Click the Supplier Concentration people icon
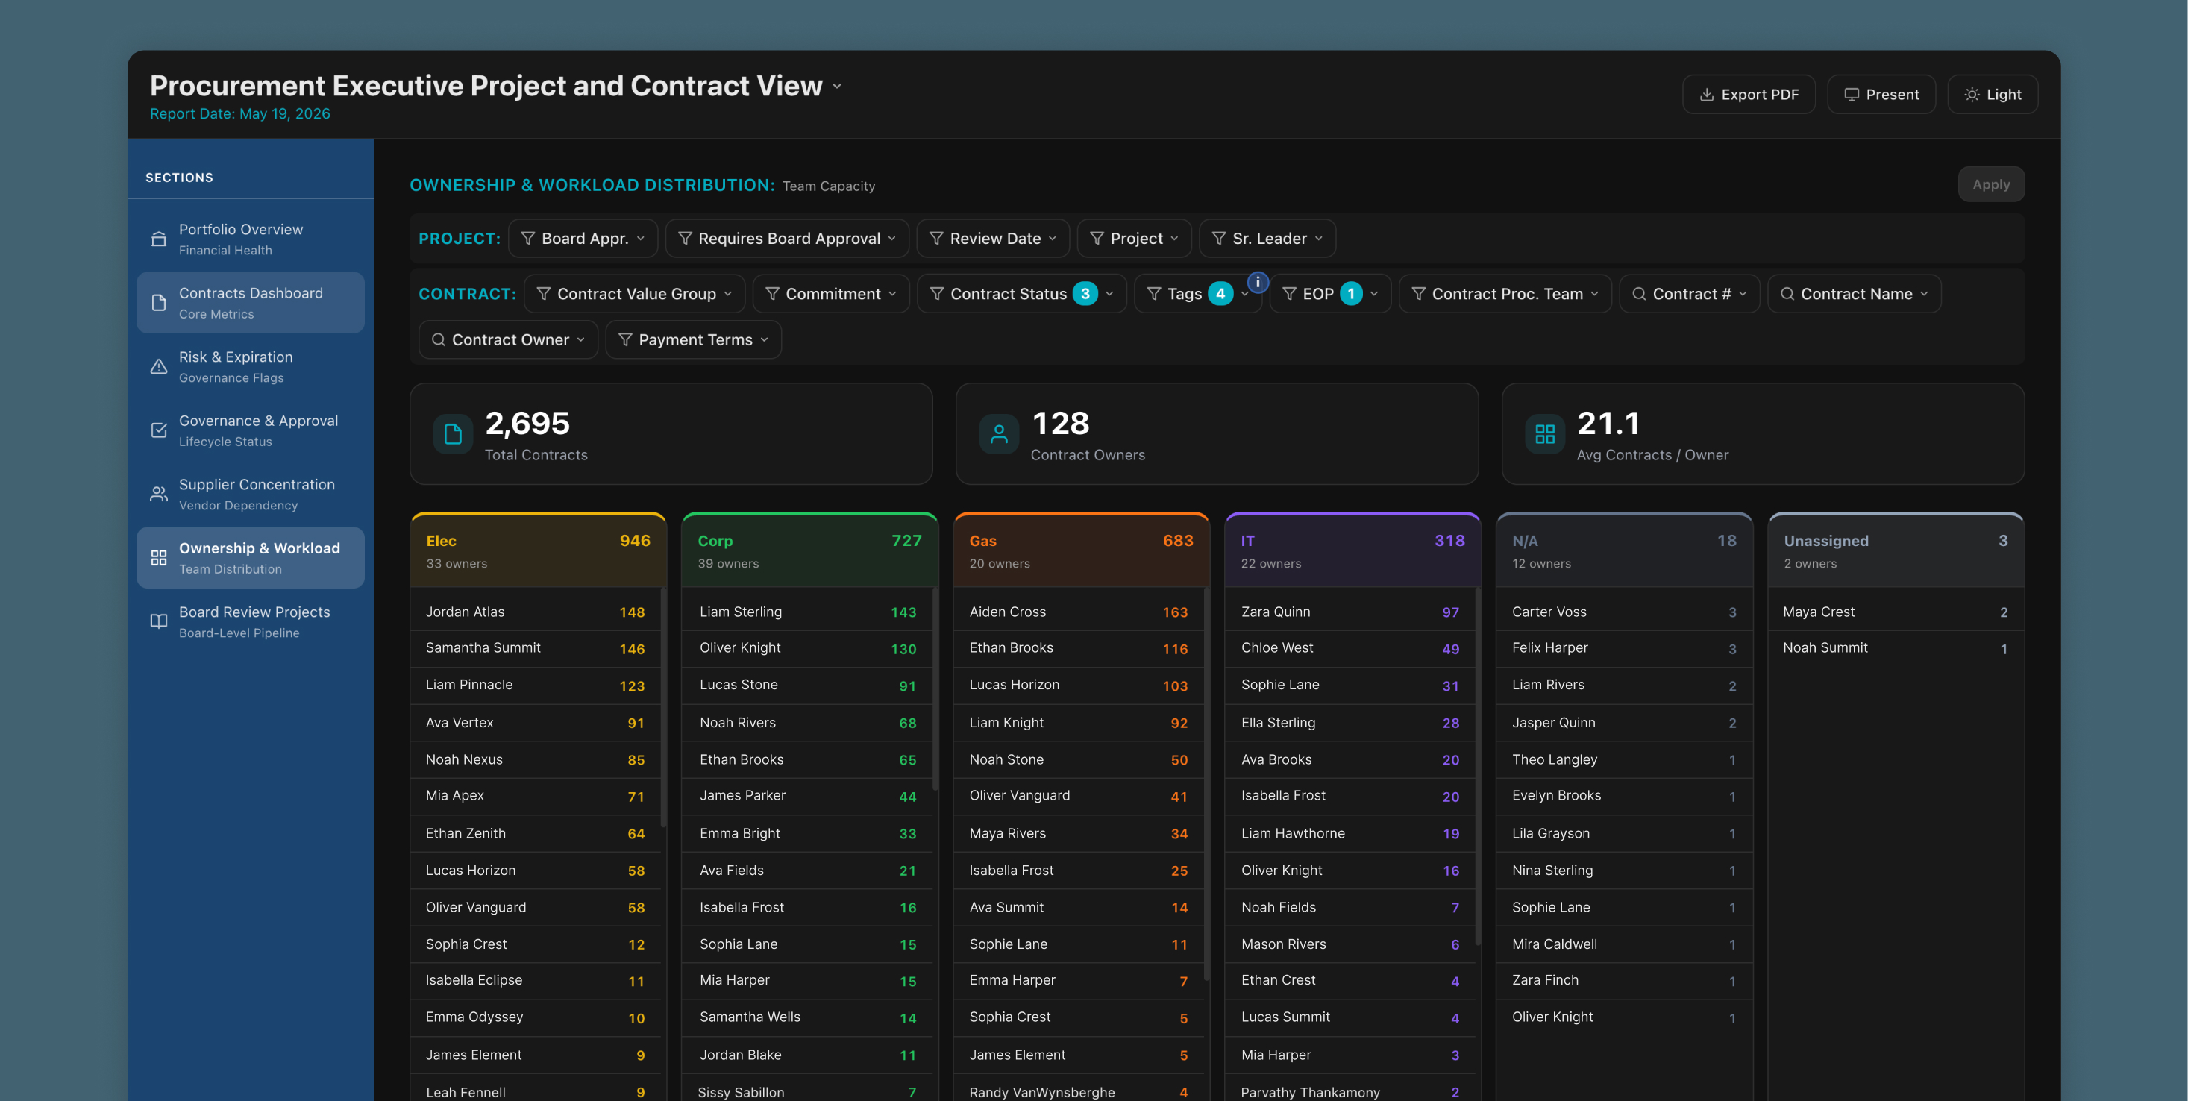 point(159,494)
